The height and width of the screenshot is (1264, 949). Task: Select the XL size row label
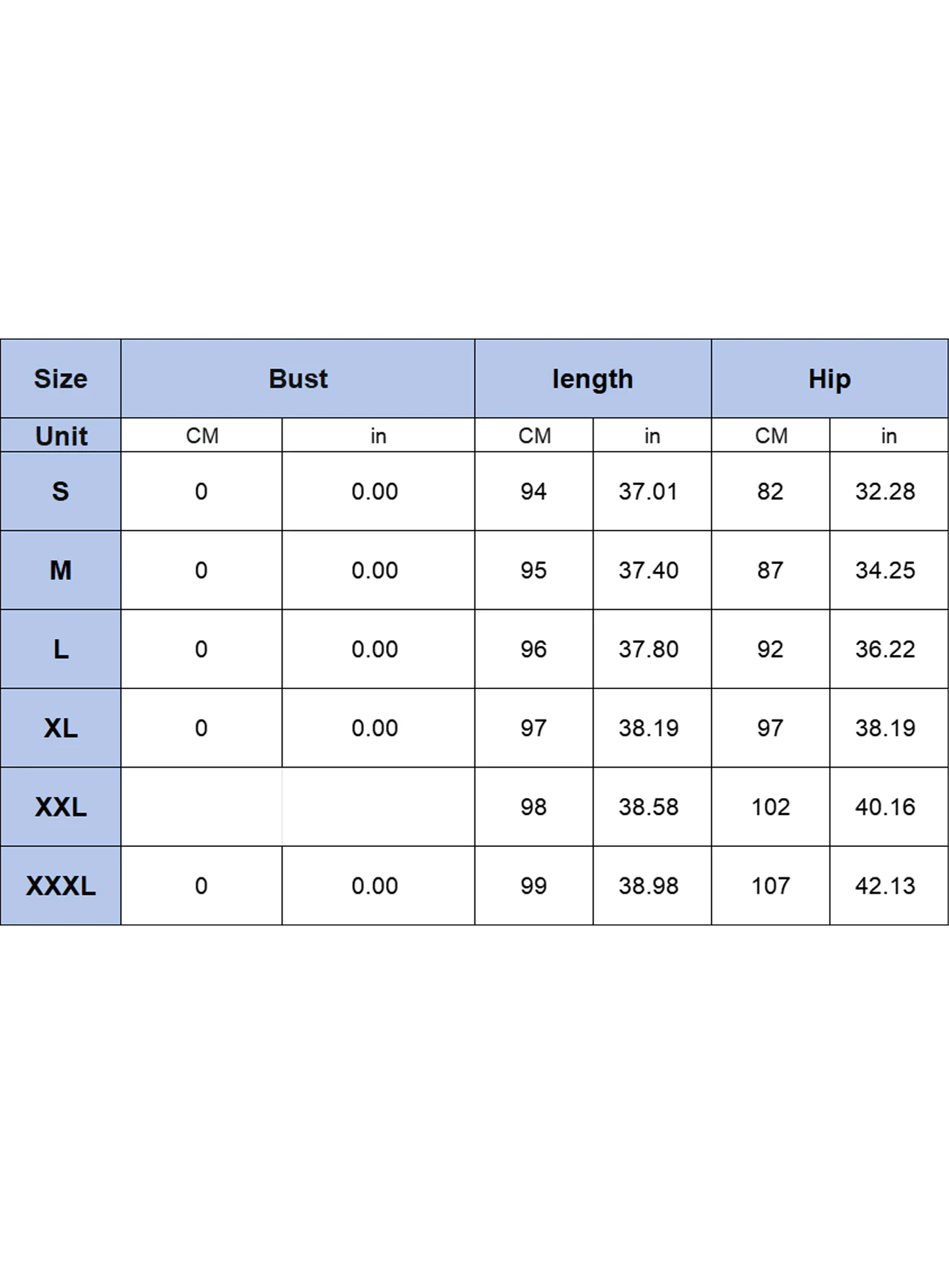click(61, 728)
